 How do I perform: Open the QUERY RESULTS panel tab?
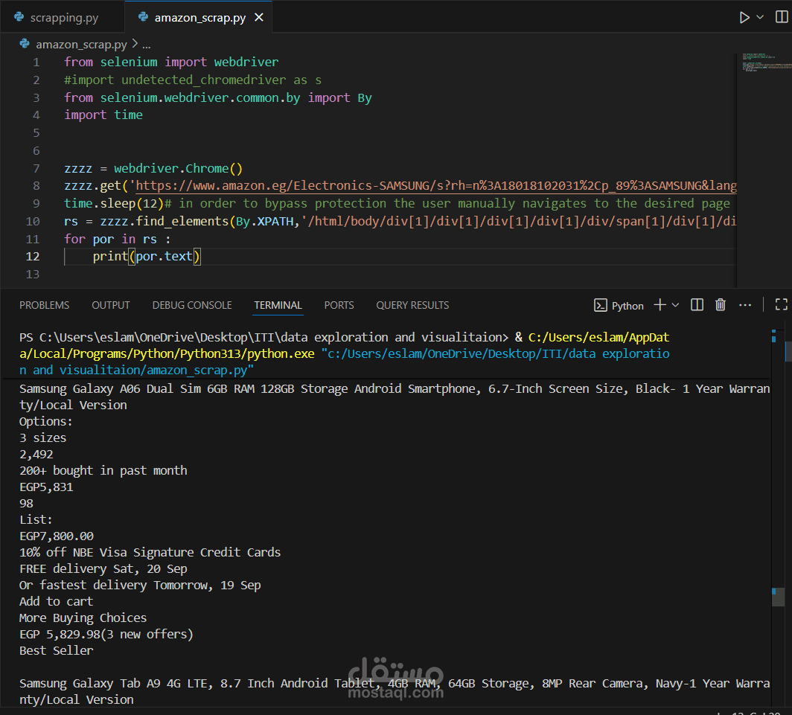412,305
